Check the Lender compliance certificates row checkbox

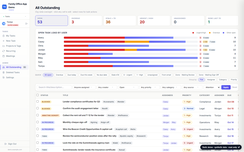tap(37, 102)
